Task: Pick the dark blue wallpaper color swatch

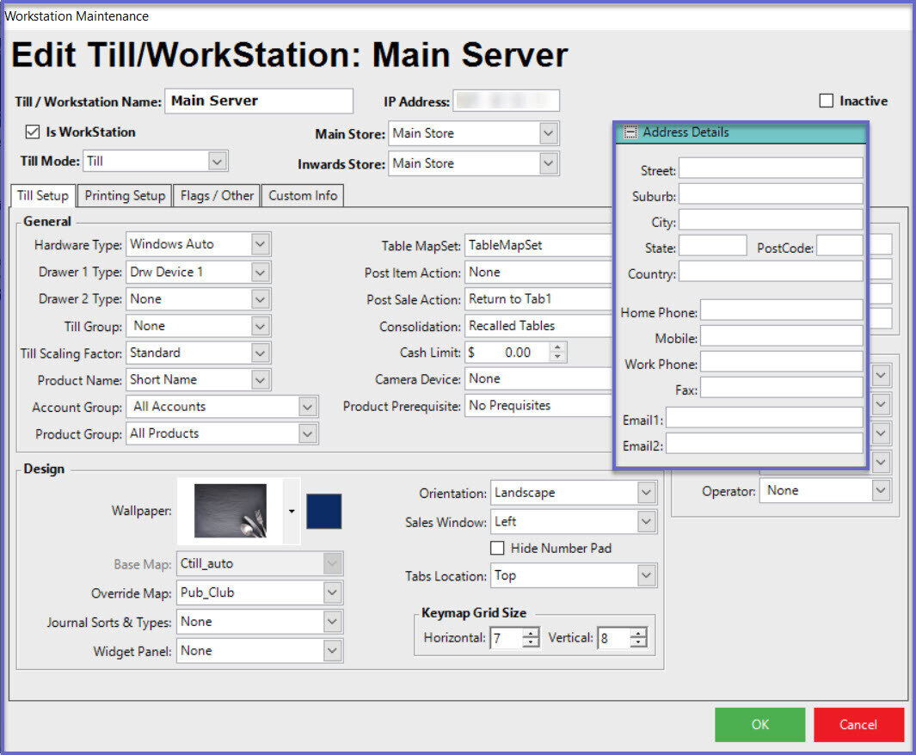Action: pyautogui.click(x=324, y=511)
